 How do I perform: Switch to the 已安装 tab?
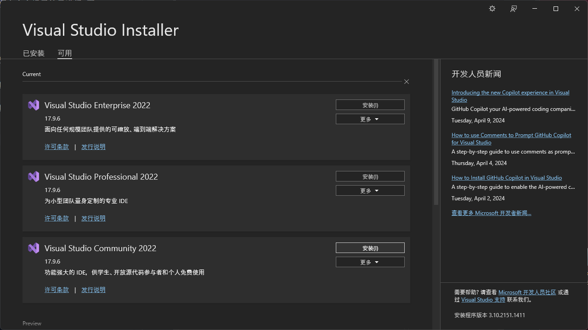34,53
